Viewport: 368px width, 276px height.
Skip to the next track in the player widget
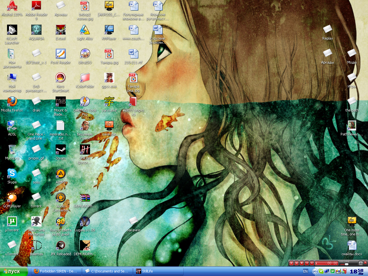(x=312, y=263)
